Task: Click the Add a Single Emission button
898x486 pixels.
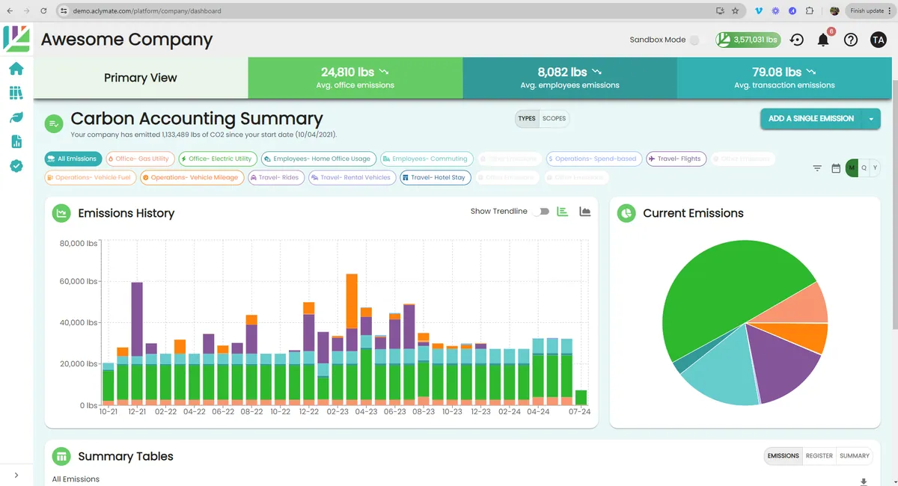Action: click(811, 119)
